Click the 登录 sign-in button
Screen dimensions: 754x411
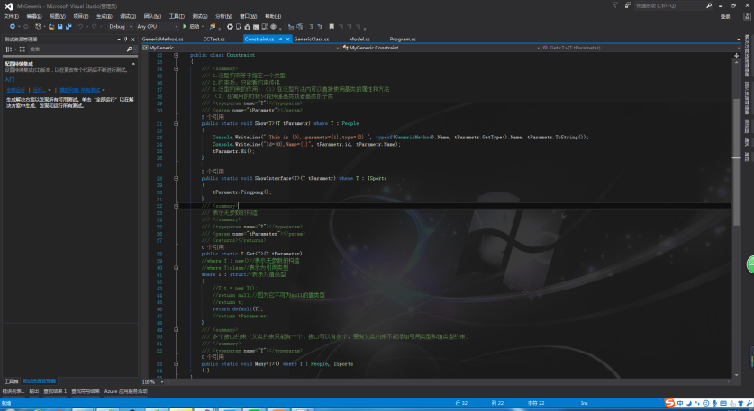(x=725, y=16)
